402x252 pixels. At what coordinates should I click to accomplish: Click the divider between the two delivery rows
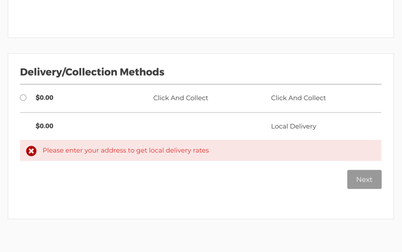click(x=201, y=112)
